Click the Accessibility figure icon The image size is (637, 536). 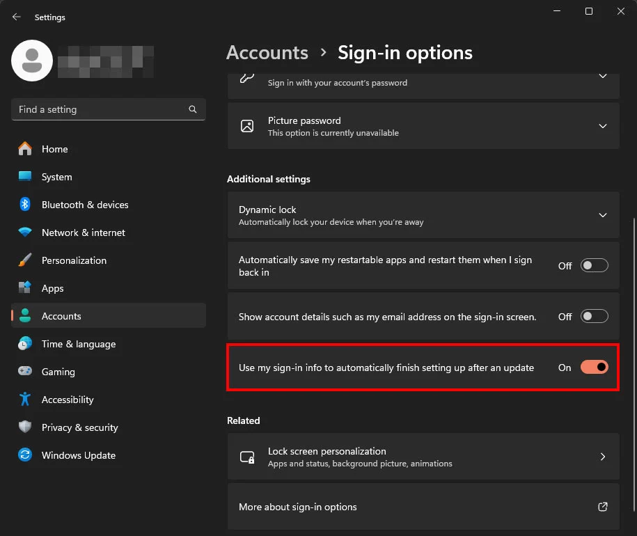pos(25,399)
